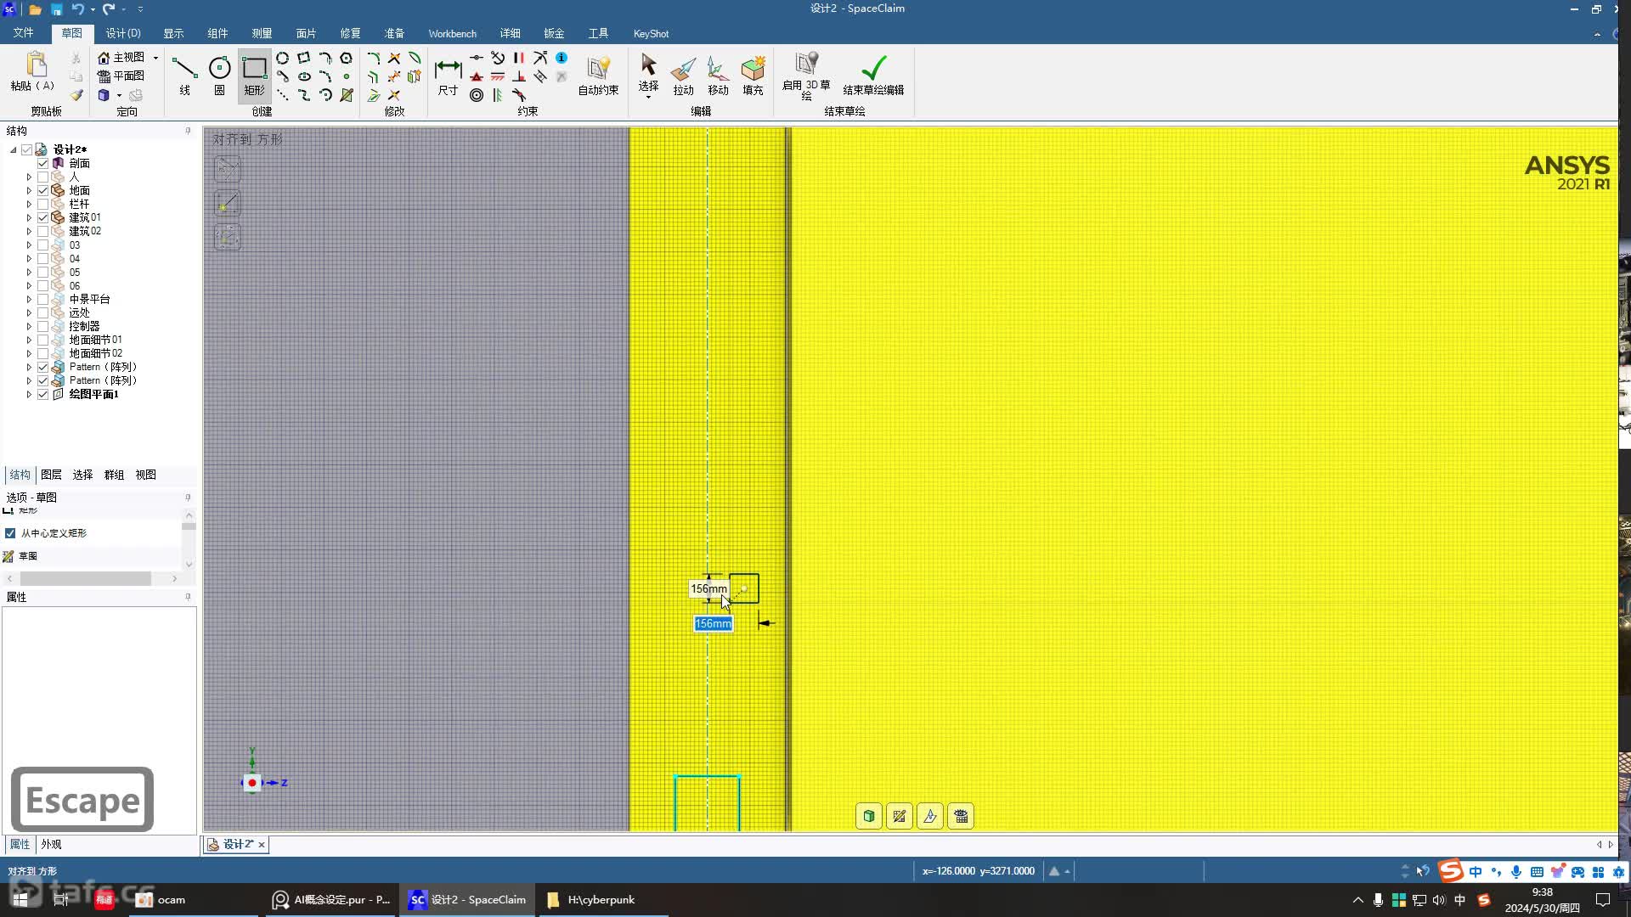Select the ellipse sketch tool icon

tap(303, 76)
